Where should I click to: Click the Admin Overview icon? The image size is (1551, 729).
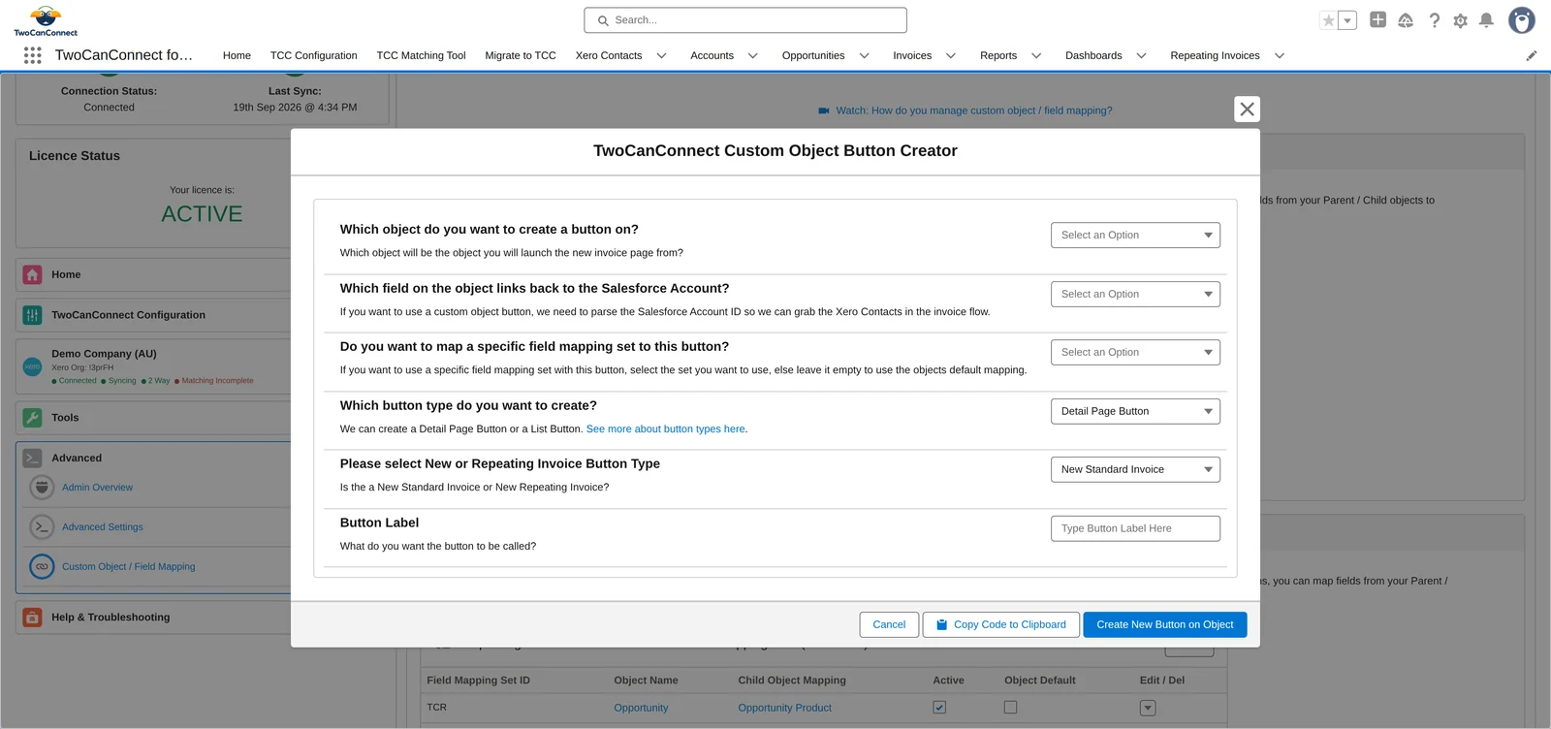pyautogui.click(x=42, y=488)
